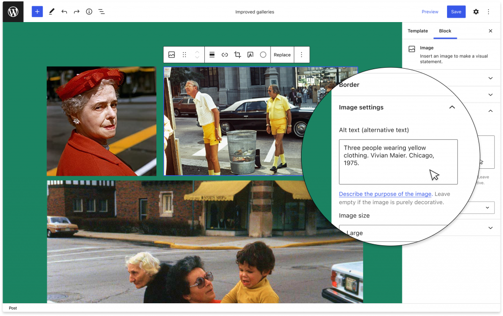Open the image block more options menu

coord(301,55)
